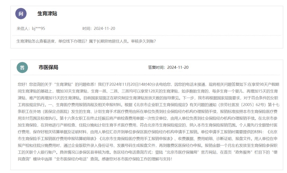287x173 pixels.
Task: Click the answer line starting 津贴，难产的再增加15天
Action: coord(148,98)
